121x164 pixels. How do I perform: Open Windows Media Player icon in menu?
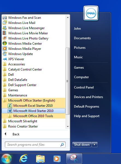(x=5, y=49)
